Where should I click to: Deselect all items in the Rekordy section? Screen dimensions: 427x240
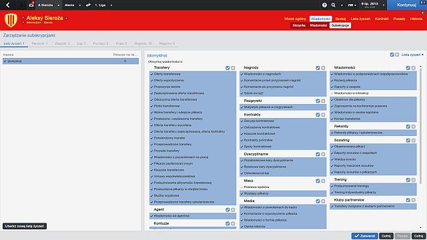tap(414, 127)
